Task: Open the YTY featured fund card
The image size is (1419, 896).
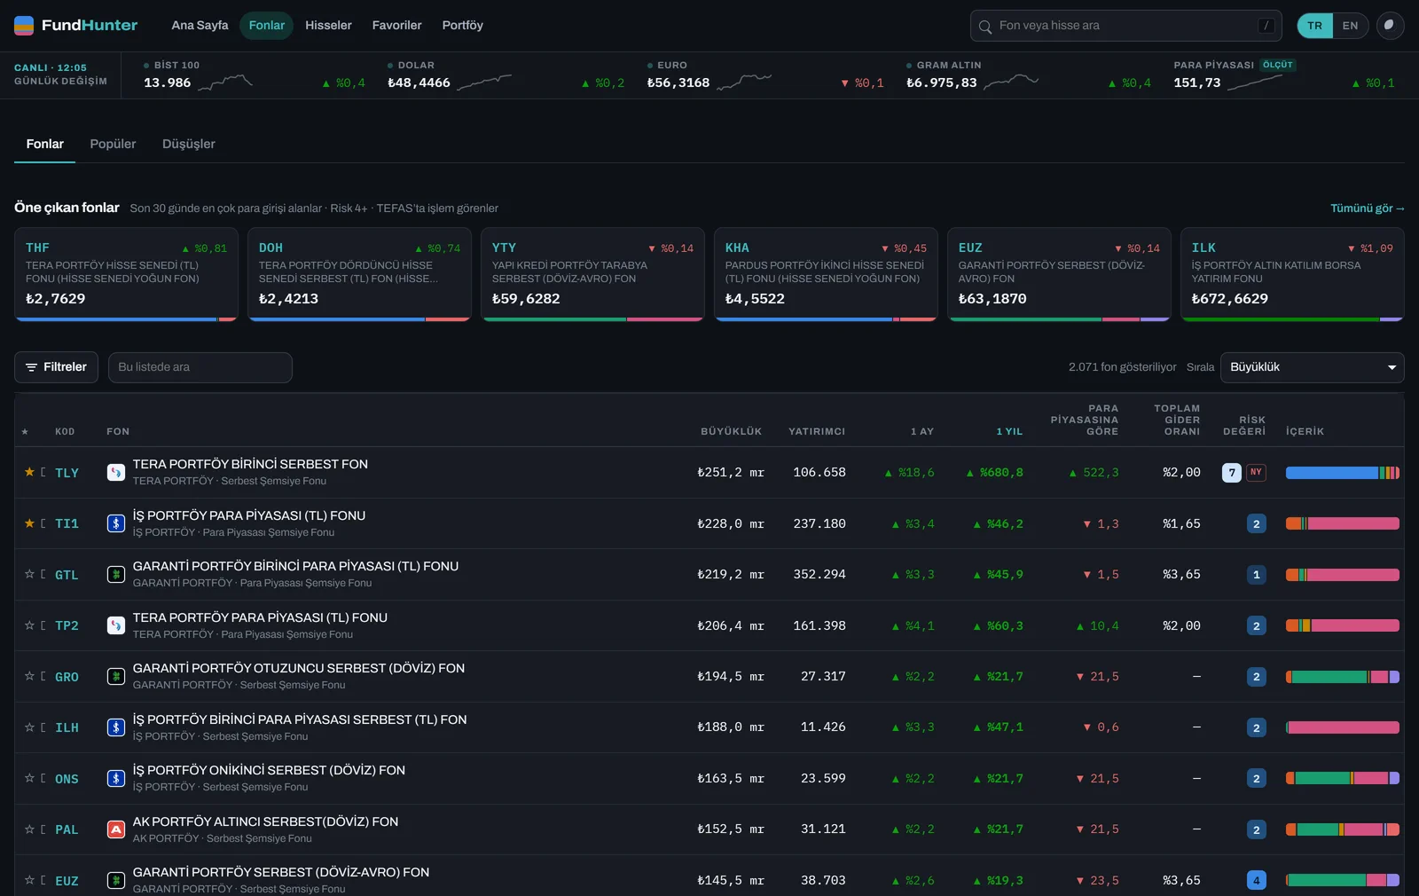Action: [592, 274]
